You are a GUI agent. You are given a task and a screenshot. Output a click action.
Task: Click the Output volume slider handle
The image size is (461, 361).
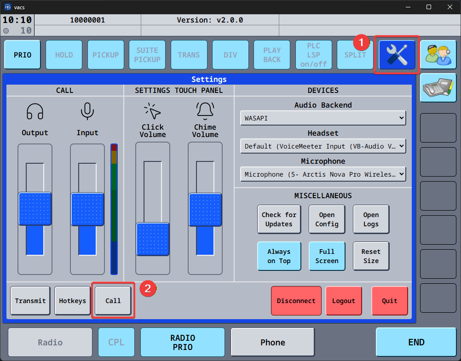[35, 209]
